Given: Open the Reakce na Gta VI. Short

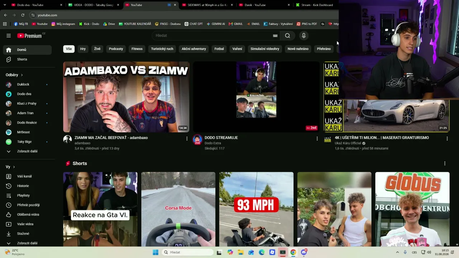Looking at the screenshot, I should pyautogui.click(x=100, y=209).
